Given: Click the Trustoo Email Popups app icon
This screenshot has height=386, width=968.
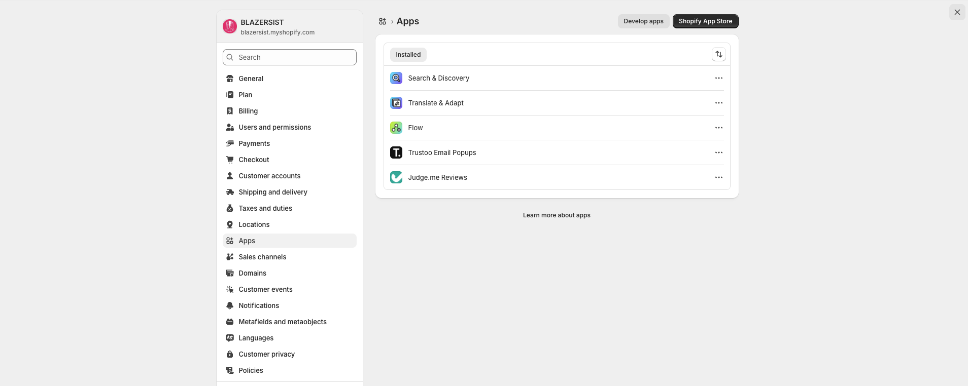Looking at the screenshot, I should 396,152.
